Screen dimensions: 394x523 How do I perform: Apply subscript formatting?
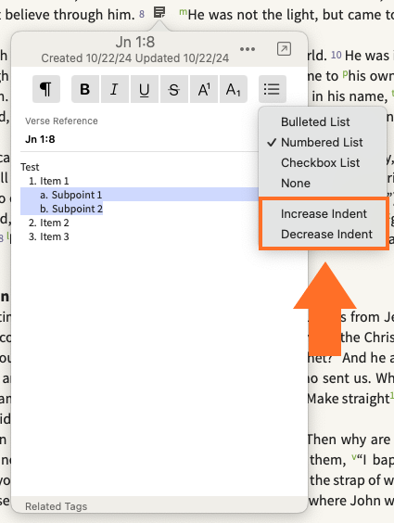(233, 89)
